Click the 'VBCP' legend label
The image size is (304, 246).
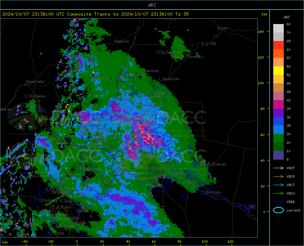pos(290,168)
